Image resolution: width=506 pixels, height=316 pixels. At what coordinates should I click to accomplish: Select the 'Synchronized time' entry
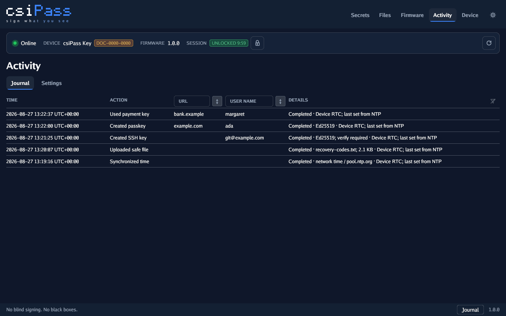130,162
